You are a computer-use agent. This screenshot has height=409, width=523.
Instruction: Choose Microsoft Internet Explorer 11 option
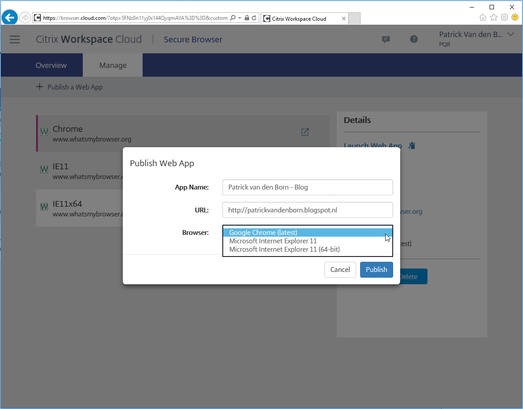(x=308, y=241)
